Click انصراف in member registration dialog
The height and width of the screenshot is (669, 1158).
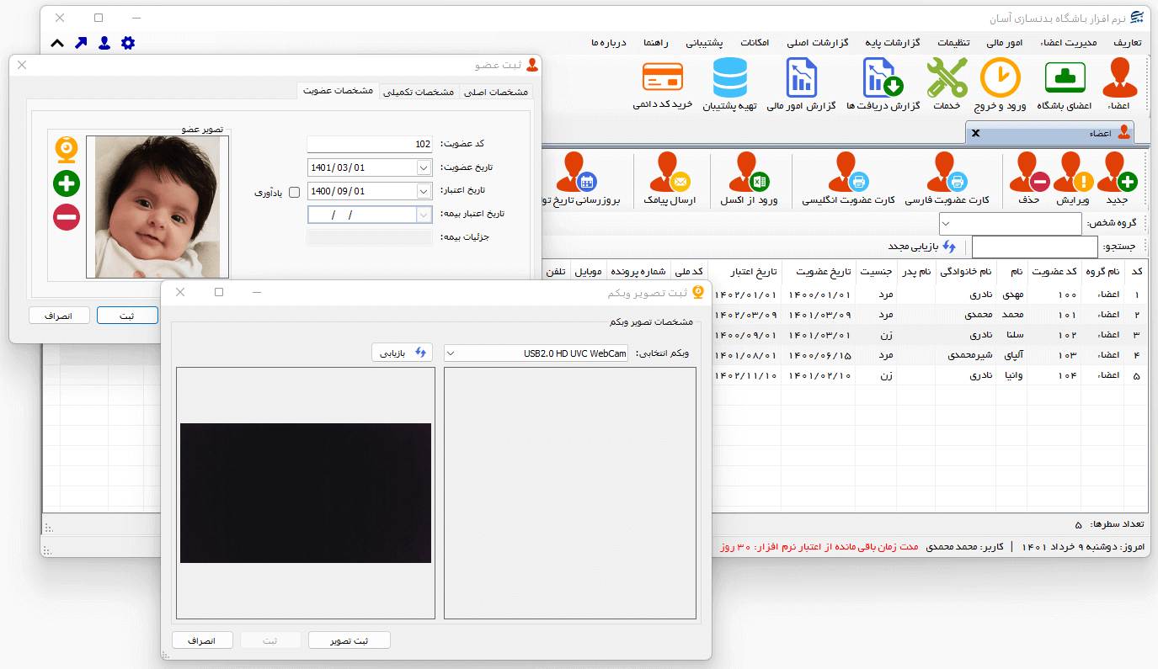(59, 316)
